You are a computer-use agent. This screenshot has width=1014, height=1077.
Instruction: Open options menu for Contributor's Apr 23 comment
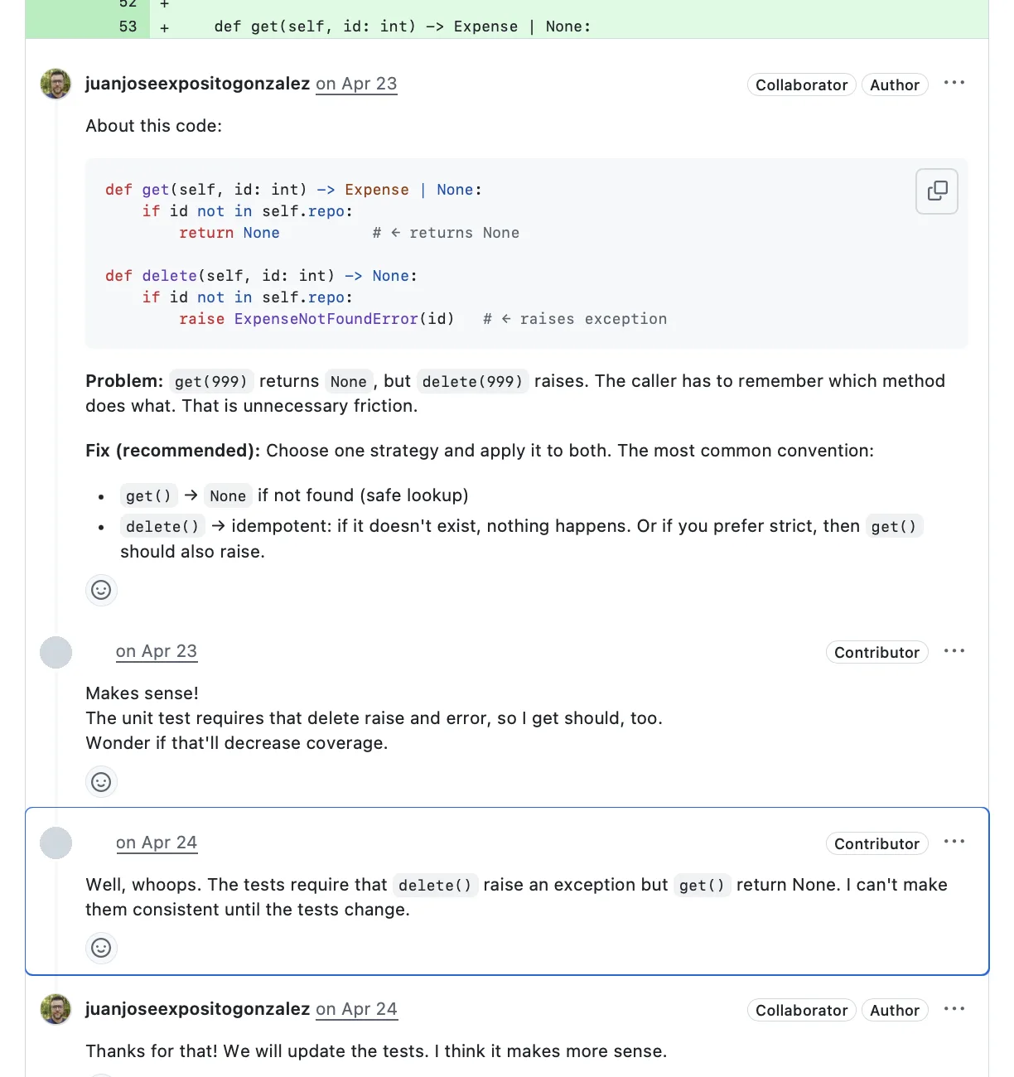point(954,651)
